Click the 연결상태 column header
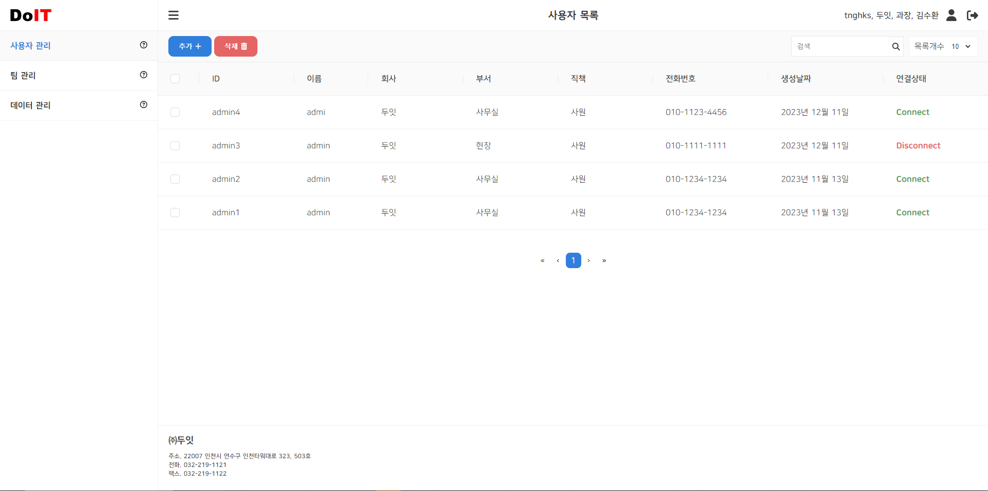Image resolution: width=988 pixels, height=491 pixels. click(911, 79)
